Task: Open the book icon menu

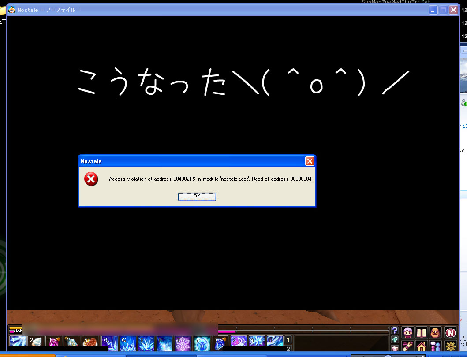Action: tap(421, 333)
